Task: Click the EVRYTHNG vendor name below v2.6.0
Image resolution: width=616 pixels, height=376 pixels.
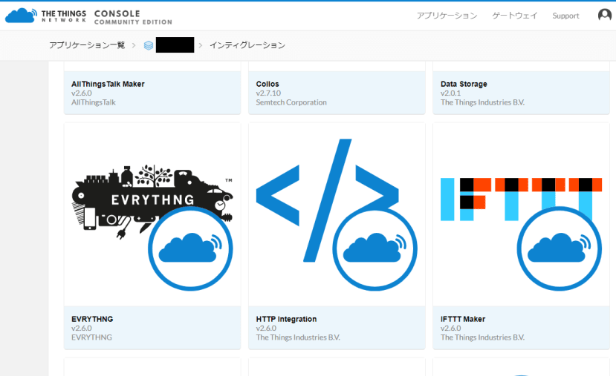Action: (91, 337)
